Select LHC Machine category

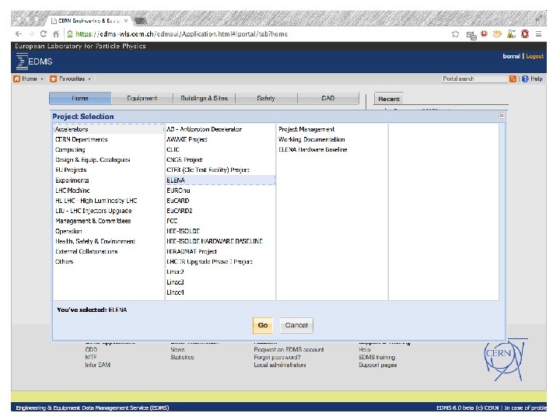109,191
